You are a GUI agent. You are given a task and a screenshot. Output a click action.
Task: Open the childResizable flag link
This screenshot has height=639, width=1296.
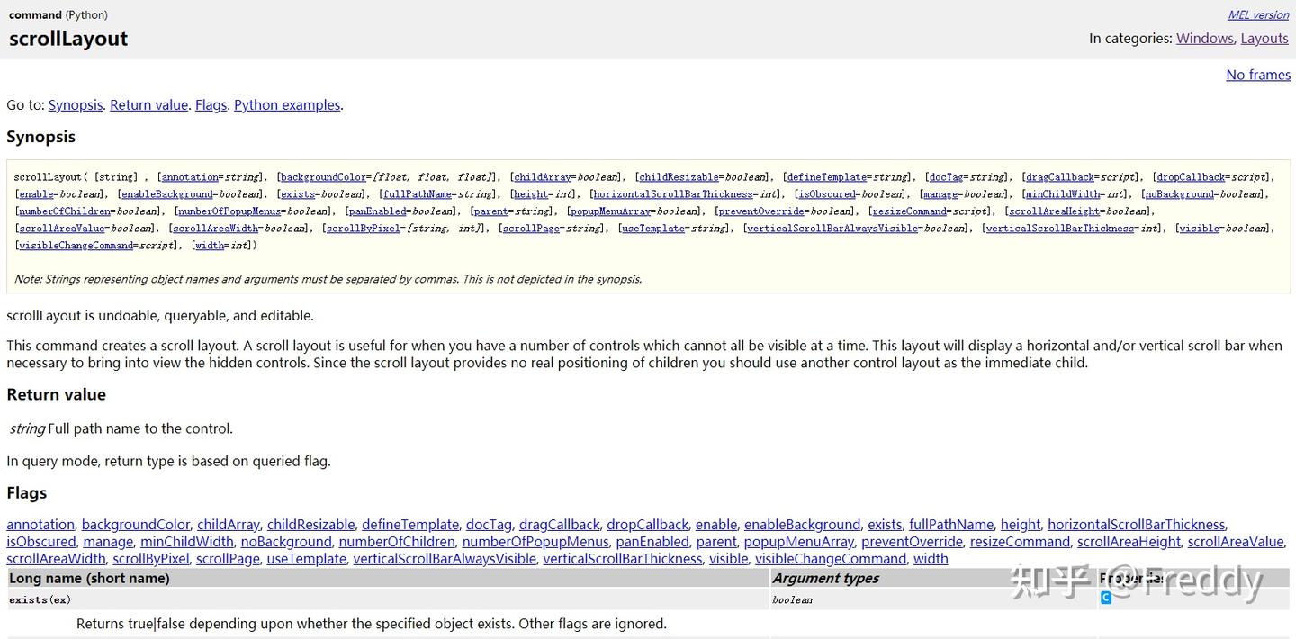pyautogui.click(x=310, y=525)
